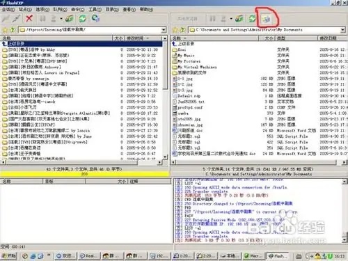Expand the local My Documents path dropdown

tap(342, 30)
